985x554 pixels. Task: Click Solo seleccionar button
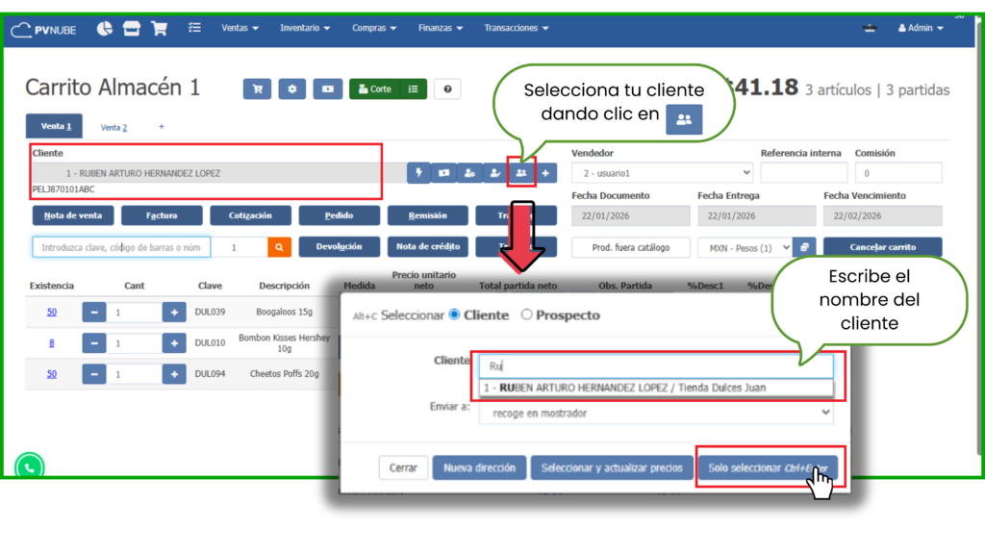pos(770,467)
